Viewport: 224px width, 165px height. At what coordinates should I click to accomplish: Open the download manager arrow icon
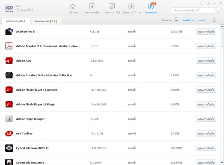[131, 7]
